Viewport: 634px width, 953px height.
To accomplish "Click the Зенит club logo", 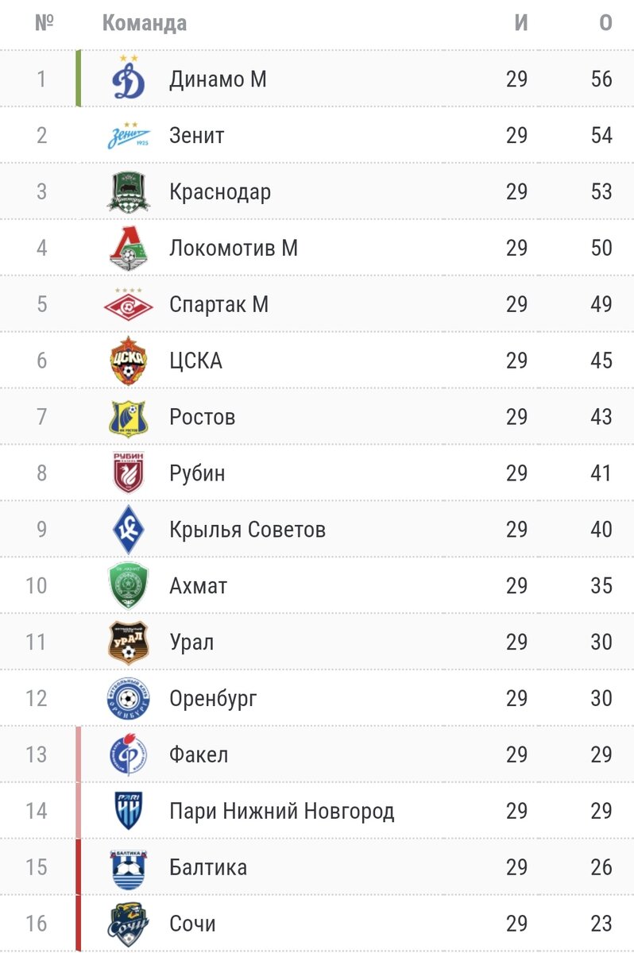I will pyautogui.click(x=128, y=135).
